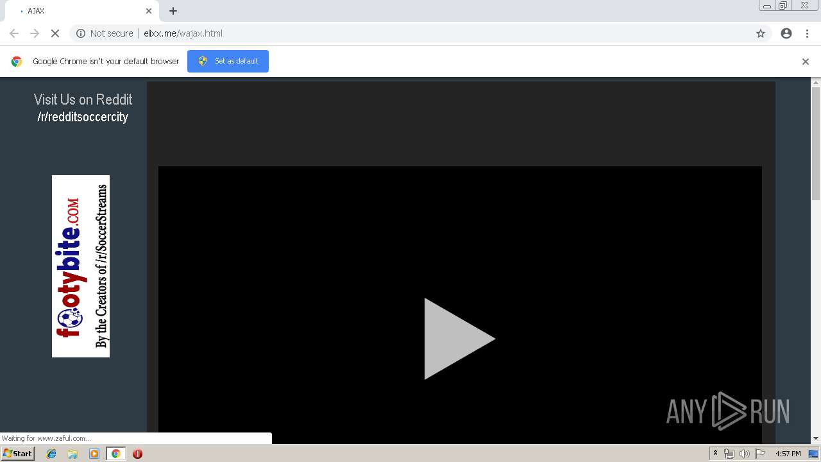Open the media player taskbar icon
821x462 pixels.
point(94,454)
